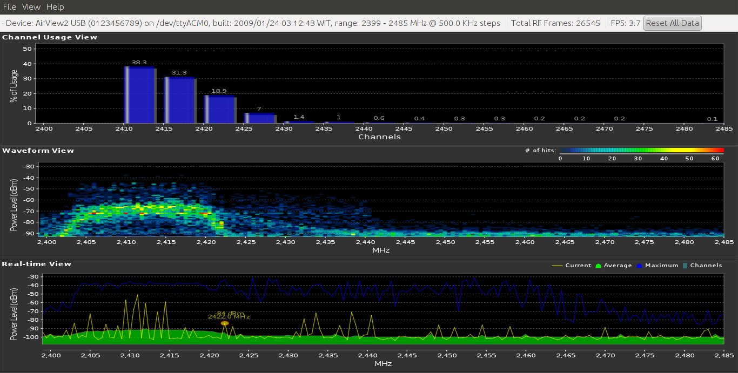738x373 pixels.
Task: Click the Real-time View panel title
Action: [x=37, y=264]
